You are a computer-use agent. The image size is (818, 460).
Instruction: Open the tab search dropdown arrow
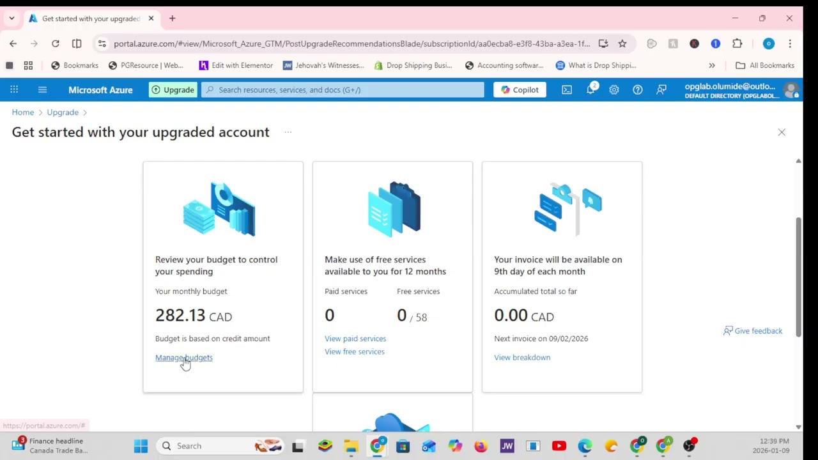[x=12, y=19]
